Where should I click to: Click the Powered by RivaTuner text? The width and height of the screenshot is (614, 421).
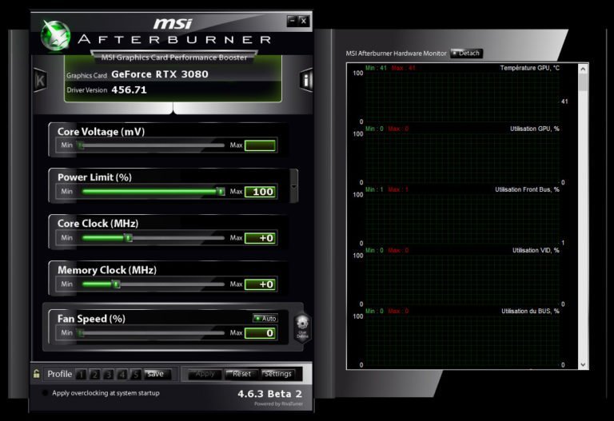click(278, 403)
